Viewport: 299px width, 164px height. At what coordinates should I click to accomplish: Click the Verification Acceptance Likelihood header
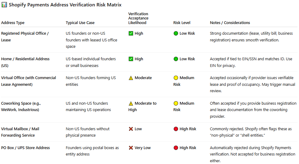pyautogui.click(x=138, y=18)
